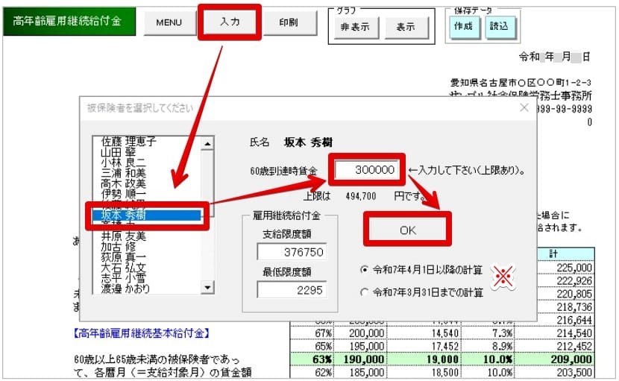Click the 印刷 print button
This screenshot has width=619, height=381.
tap(289, 22)
